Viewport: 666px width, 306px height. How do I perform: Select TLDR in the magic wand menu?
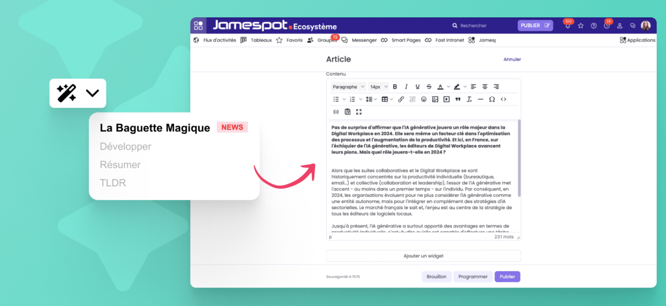113,183
